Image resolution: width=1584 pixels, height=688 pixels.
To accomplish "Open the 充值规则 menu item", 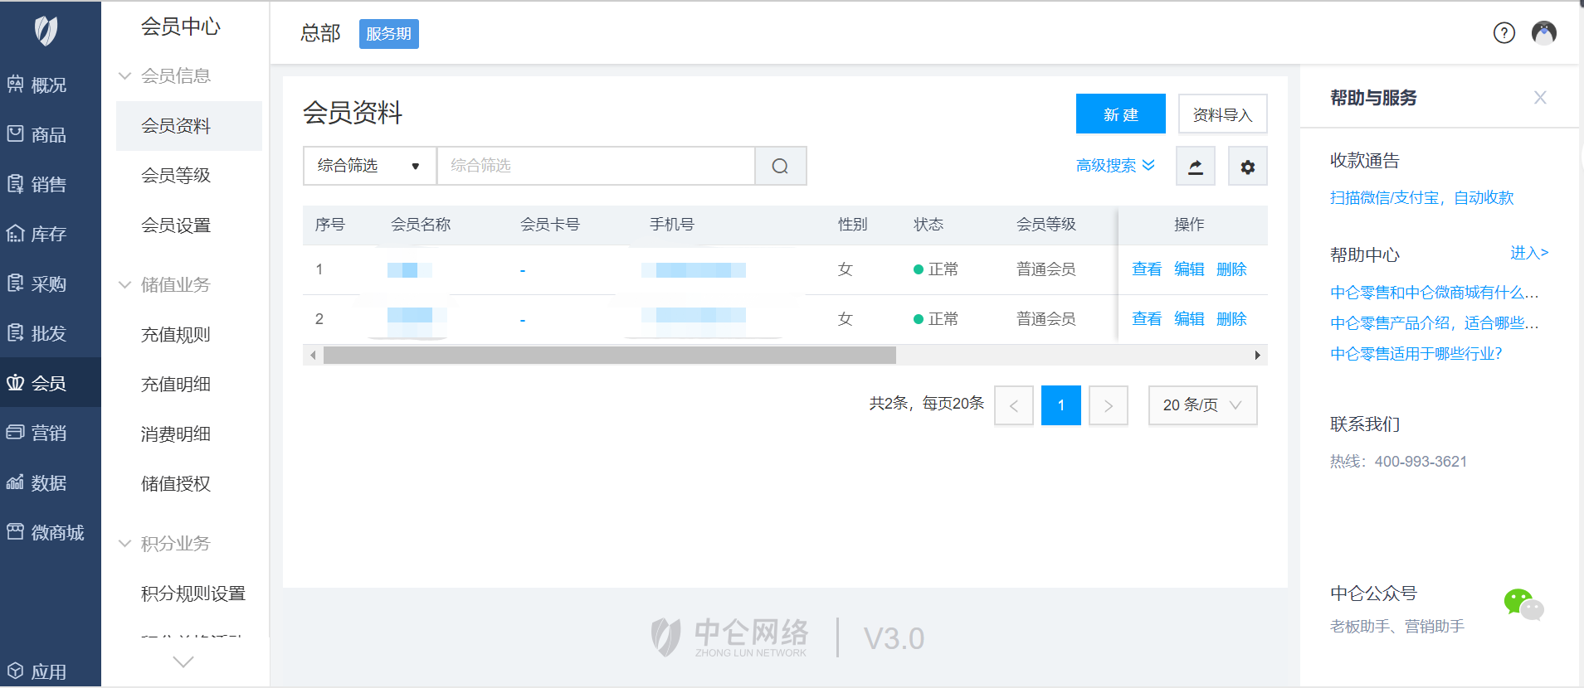I will point(176,335).
